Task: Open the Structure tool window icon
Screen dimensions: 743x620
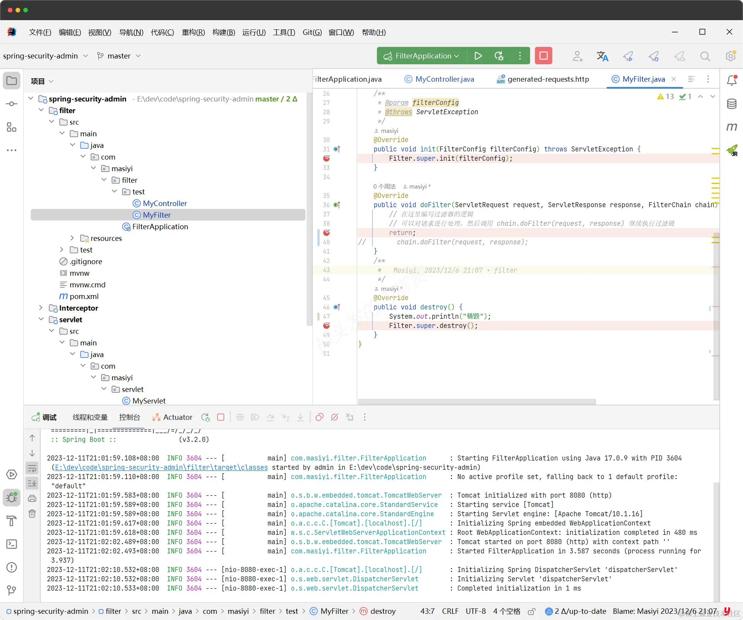Action: tap(12, 127)
